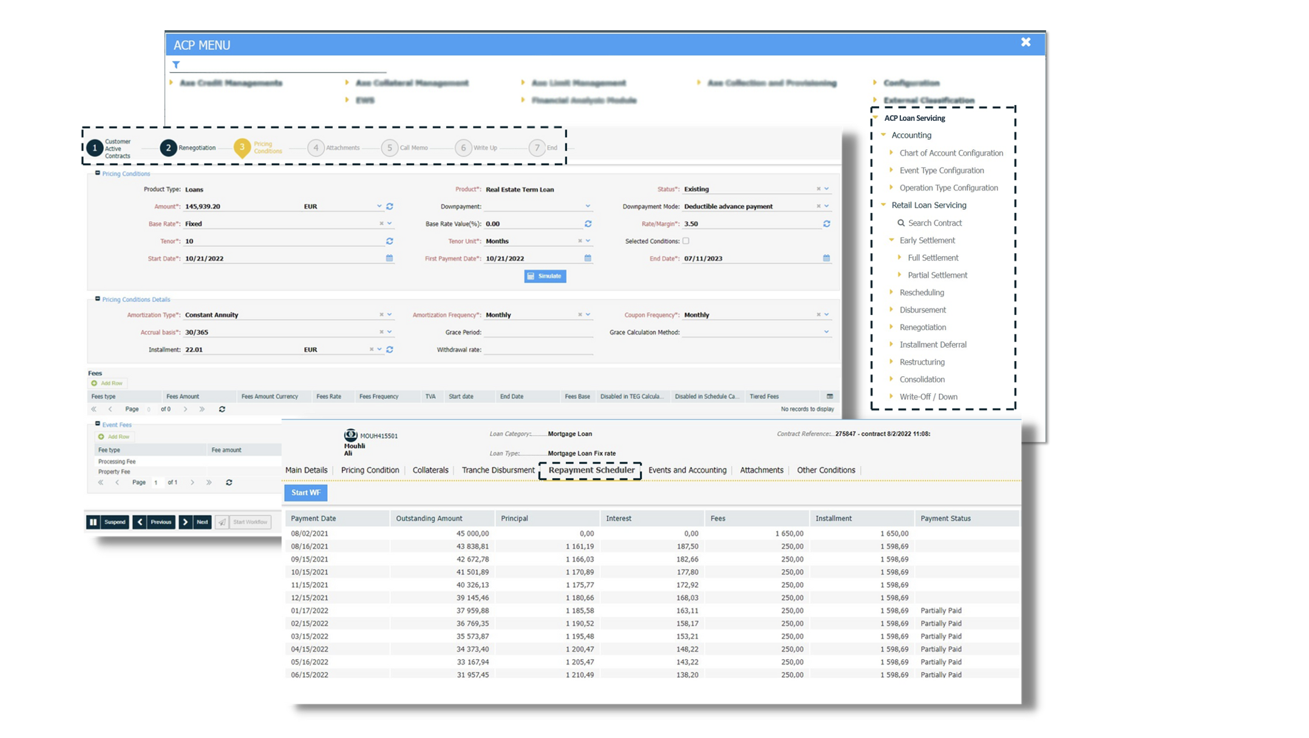This screenshot has height=738, width=1309.
Task: Refresh the Fees table pagination
Action: click(x=222, y=409)
